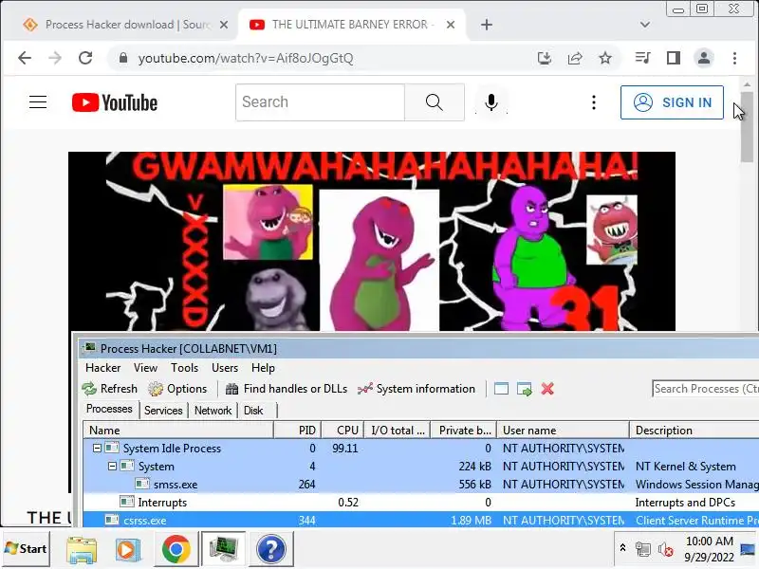Open the tab search chevron
This screenshot has height=569, width=759.
click(x=645, y=25)
